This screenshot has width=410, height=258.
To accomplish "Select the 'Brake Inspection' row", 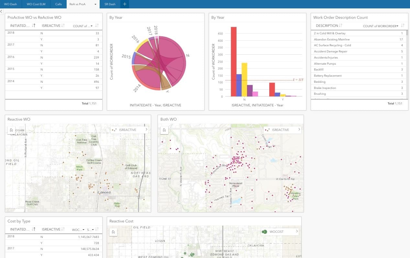I will click(358, 88).
